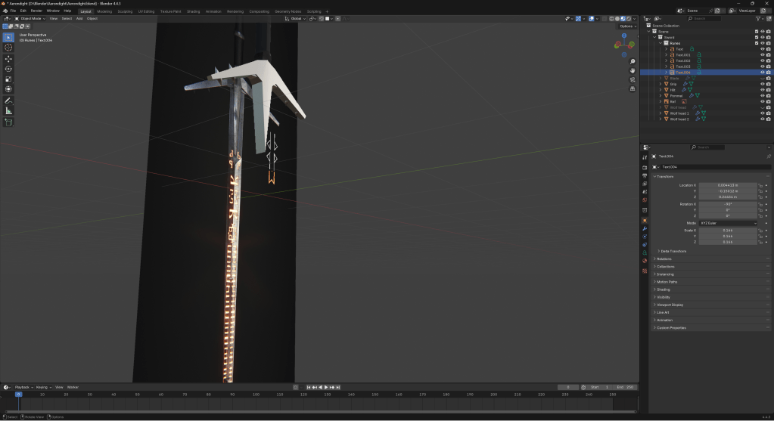Screen dimensions: 774x421
Task: Select the Rotate tool
Action: point(9,69)
